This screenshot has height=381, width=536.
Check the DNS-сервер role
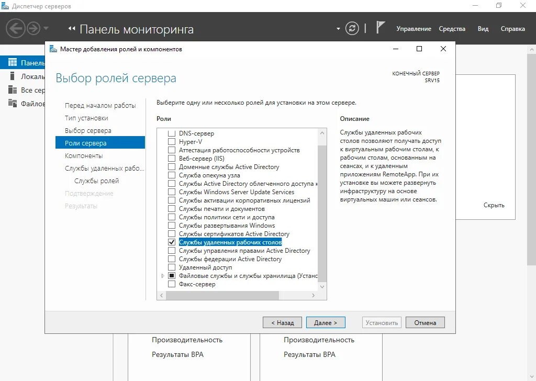[x=172, y=133]
